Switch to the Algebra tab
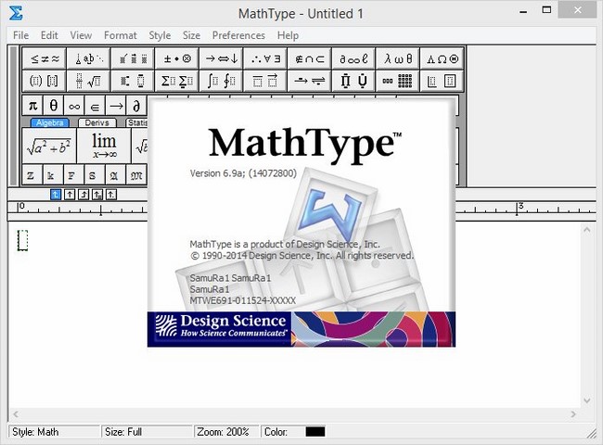 pyautogui.click(x=49, y=122)
